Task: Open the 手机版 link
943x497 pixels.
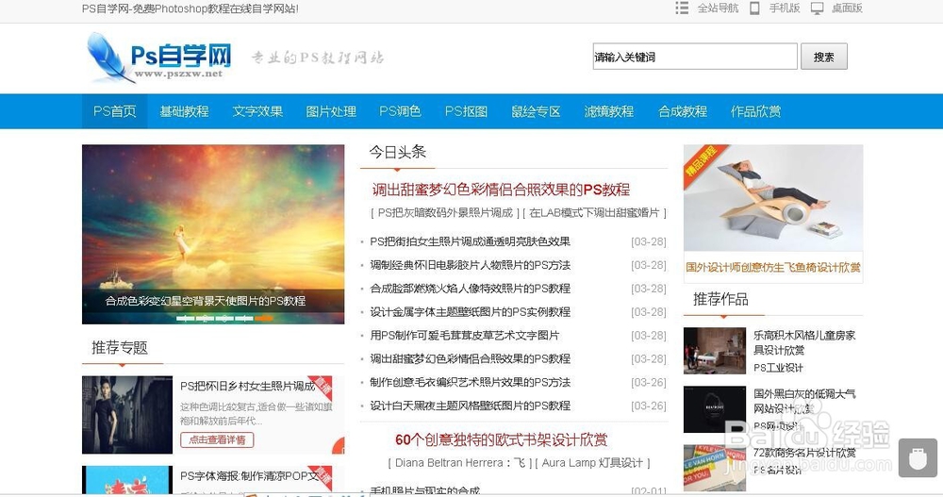Action: (x=785, y=8)
